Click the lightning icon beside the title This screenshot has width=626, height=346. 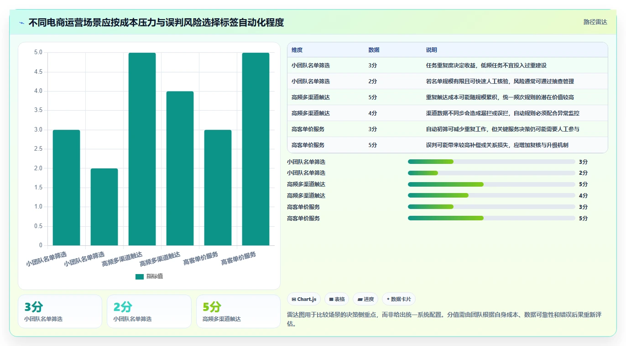click(21, 23)
